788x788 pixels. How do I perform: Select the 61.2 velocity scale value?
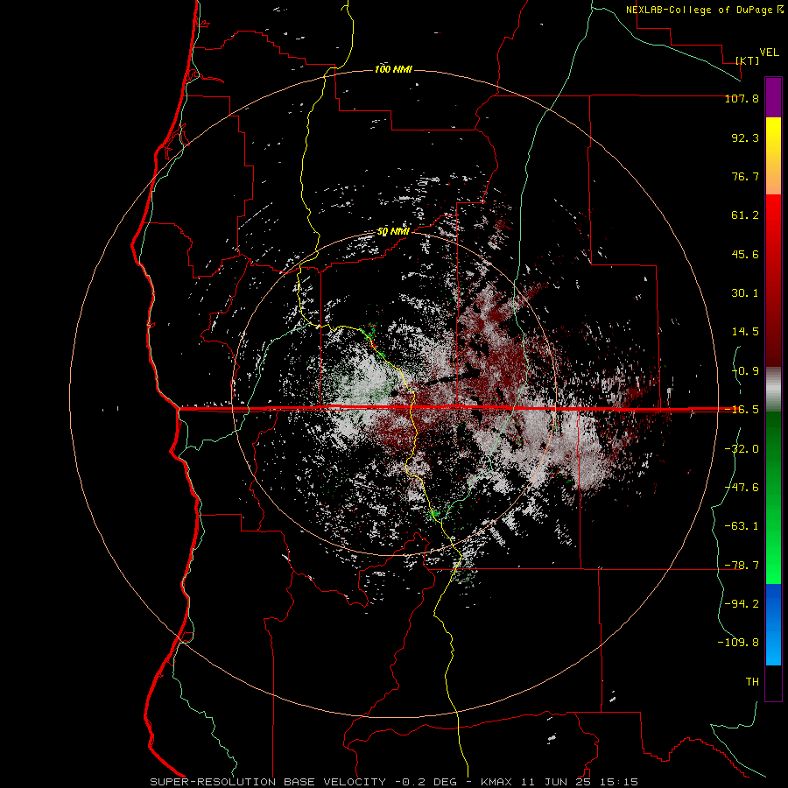[745, 215]
